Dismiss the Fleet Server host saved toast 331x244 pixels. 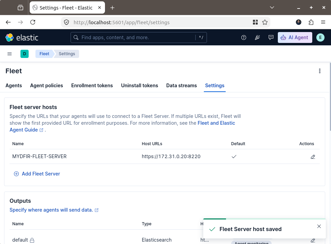coord(319,226)
